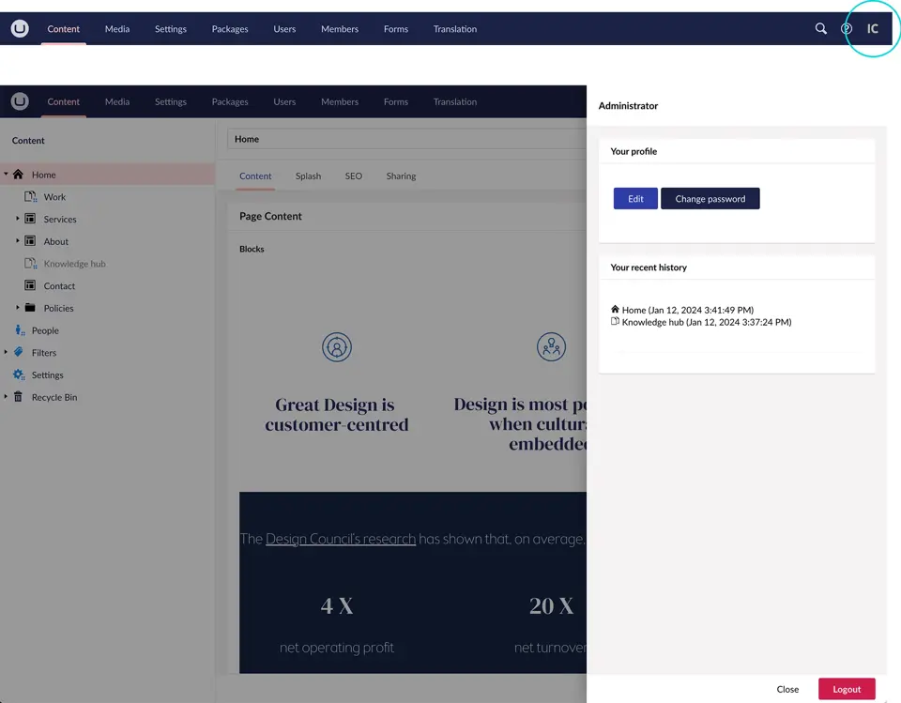Expand the Services tree node
Image resolution: width=901 pixels, height=703 pixels.
click(x=17, y=219)
